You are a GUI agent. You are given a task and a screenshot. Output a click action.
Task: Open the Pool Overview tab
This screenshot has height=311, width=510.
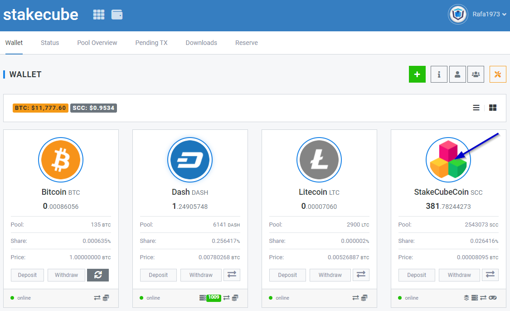click(97, 43)
